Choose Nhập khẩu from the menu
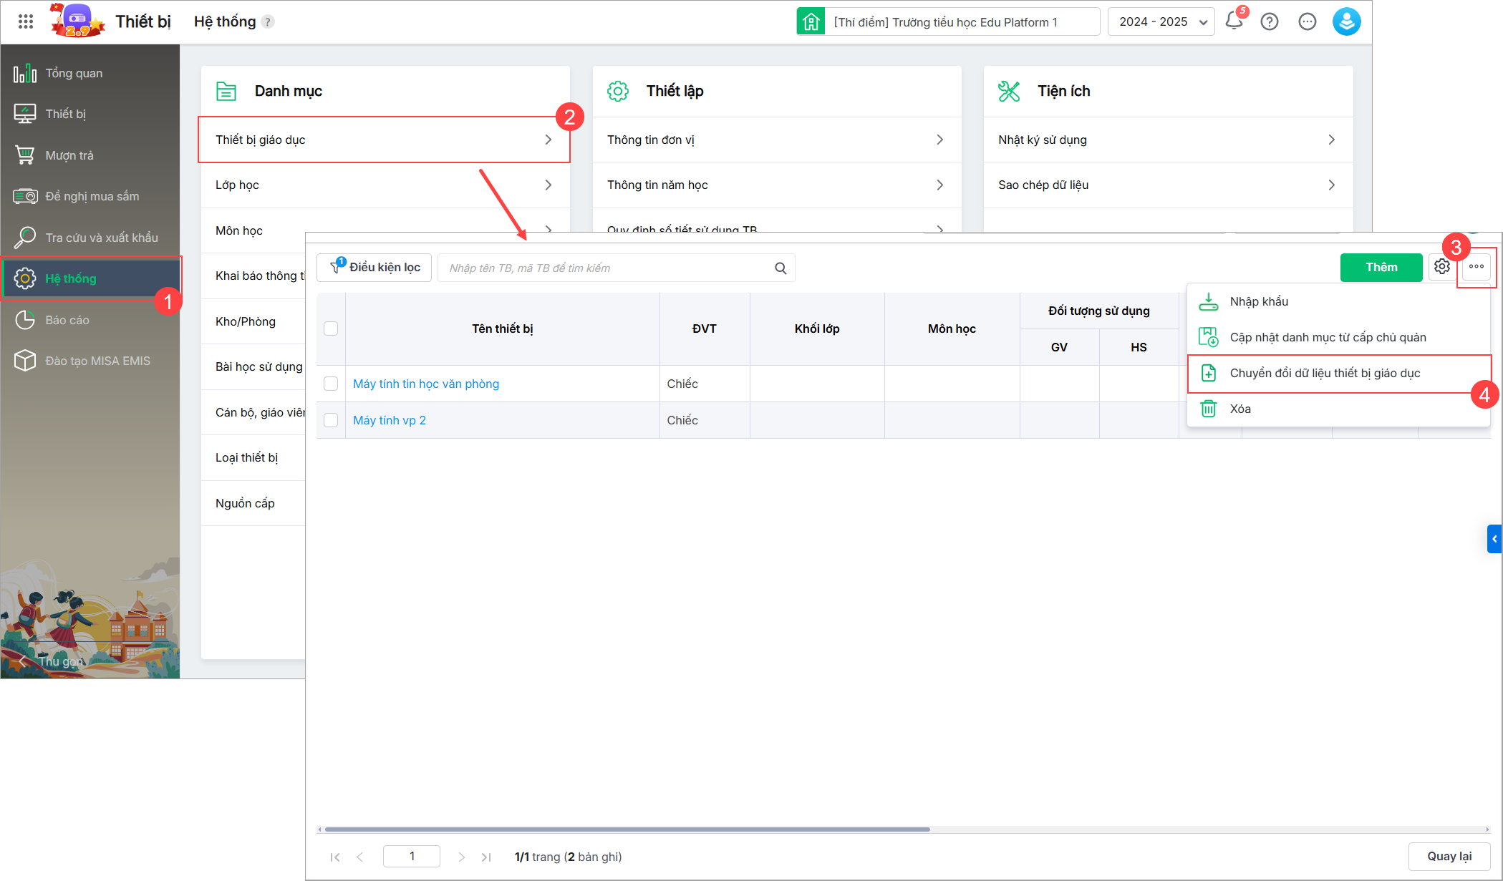Screen dimensions: 1503x881 click(1259, 301)
